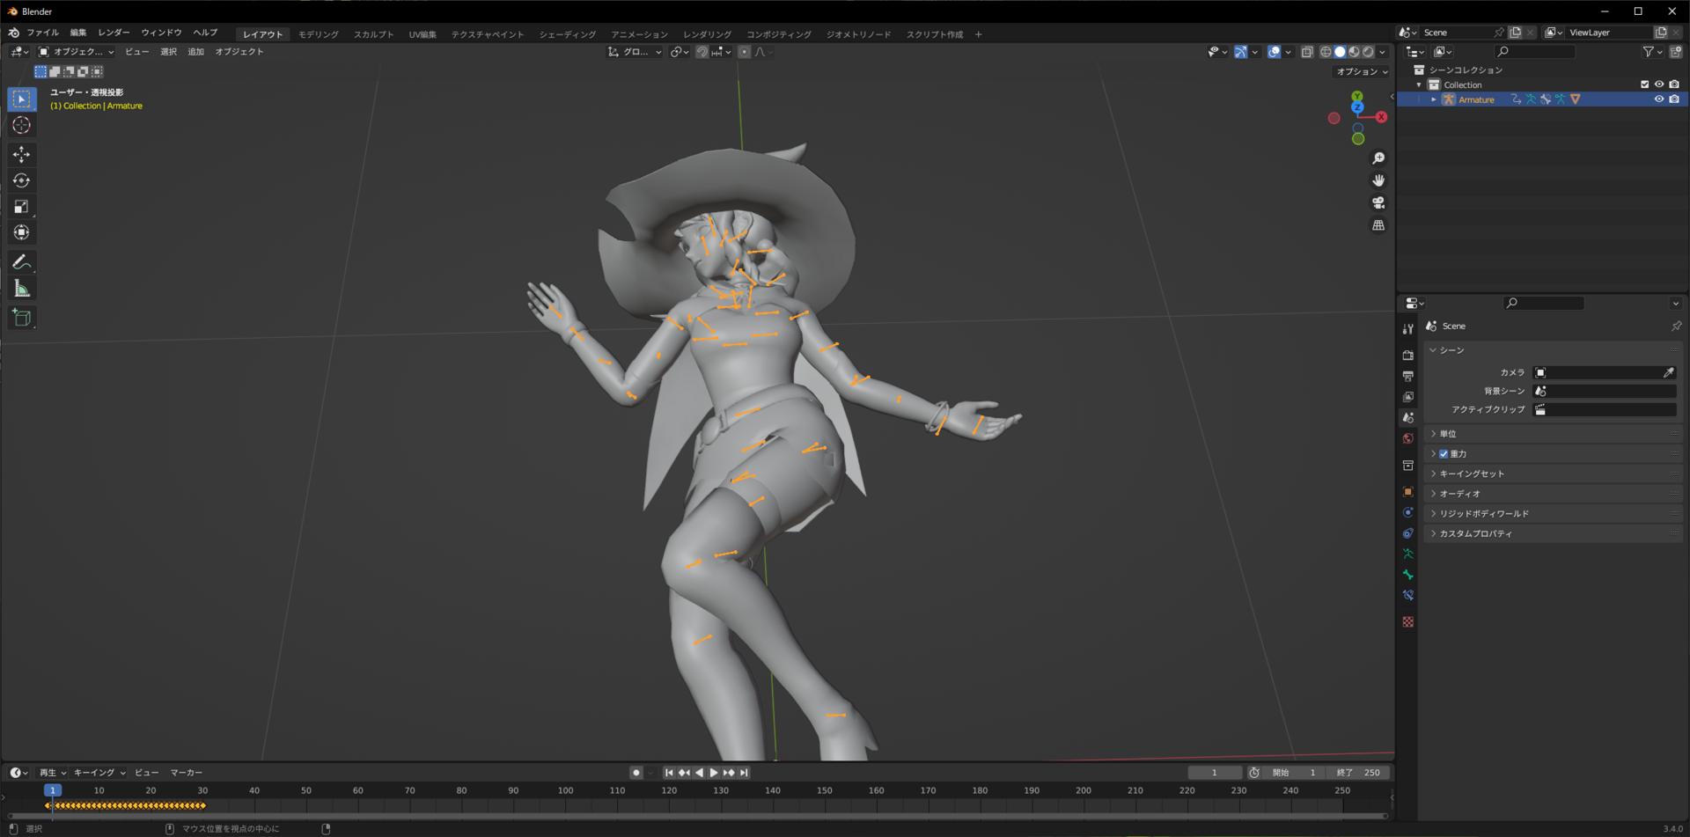Hide the Collection with its eye icon

pyautogui.click(x=1659, y=84)
